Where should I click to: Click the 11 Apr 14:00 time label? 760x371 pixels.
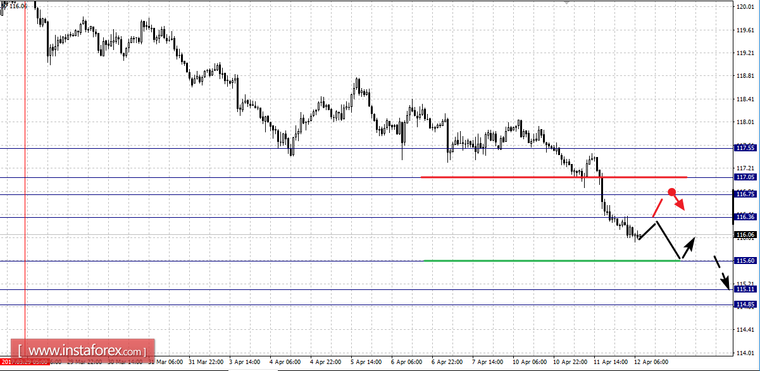pos(612,362)
